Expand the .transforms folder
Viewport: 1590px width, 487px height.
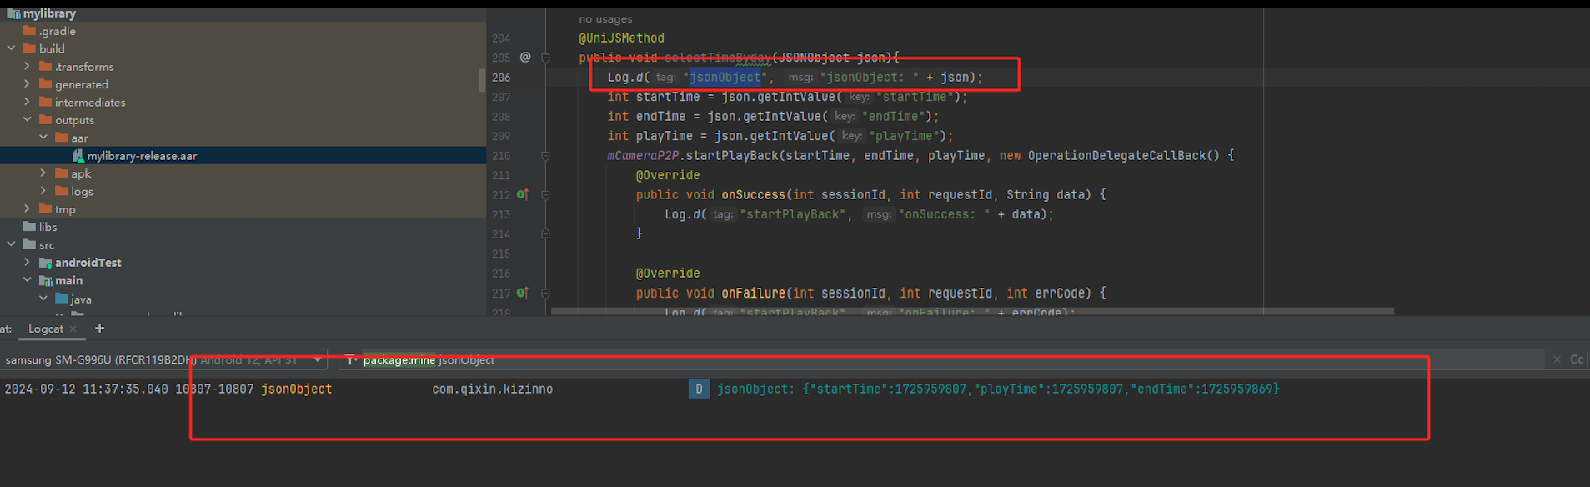(27, 66)
